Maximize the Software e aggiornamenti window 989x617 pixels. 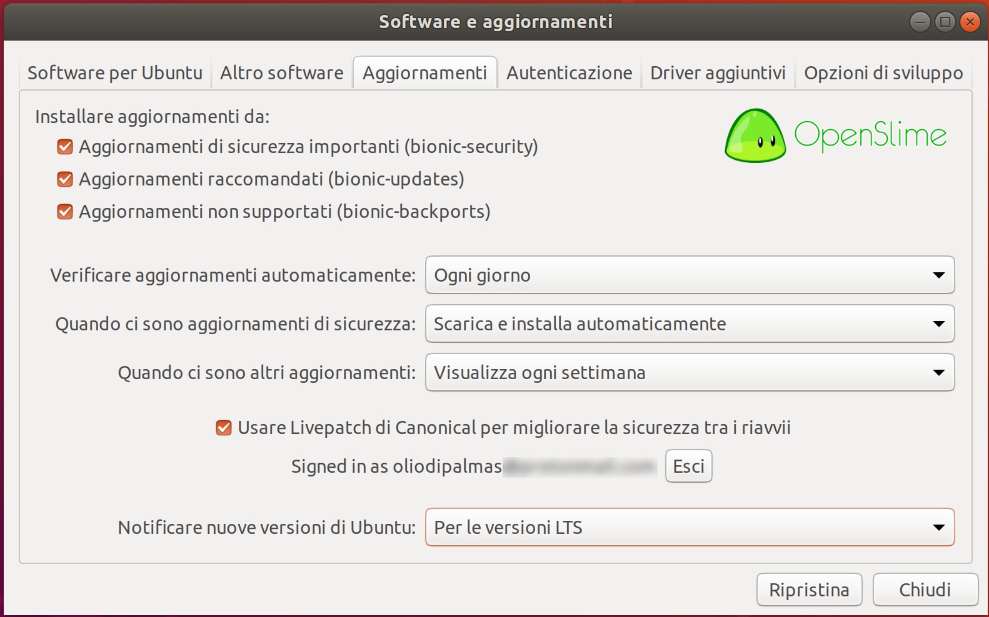[x=945, y=22]
